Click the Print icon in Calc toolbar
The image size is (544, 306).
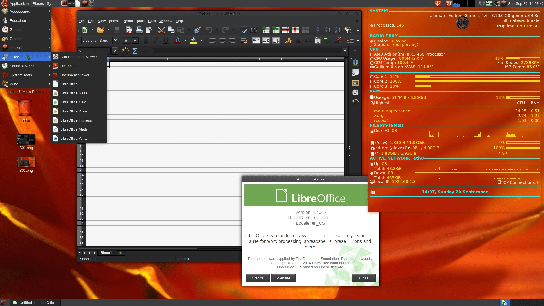[x=139, y=30]
